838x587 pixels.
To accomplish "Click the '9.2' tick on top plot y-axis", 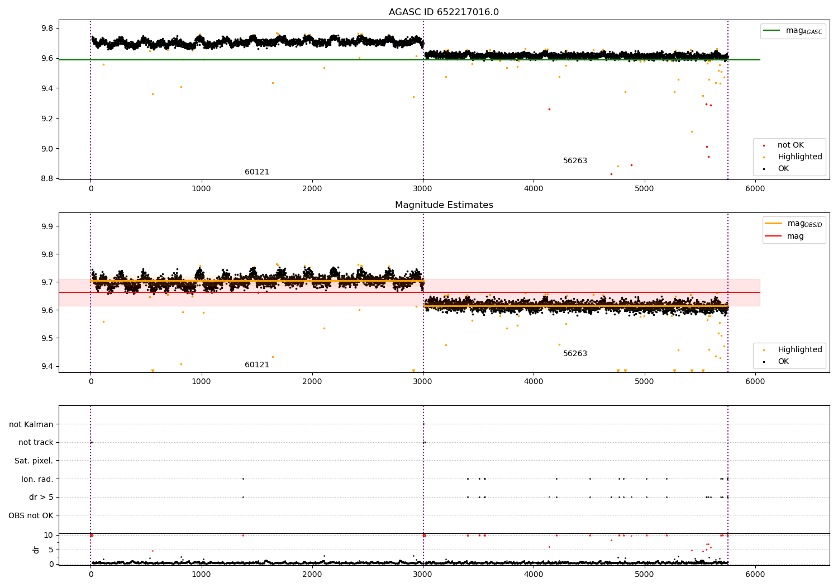I will 47,119.
